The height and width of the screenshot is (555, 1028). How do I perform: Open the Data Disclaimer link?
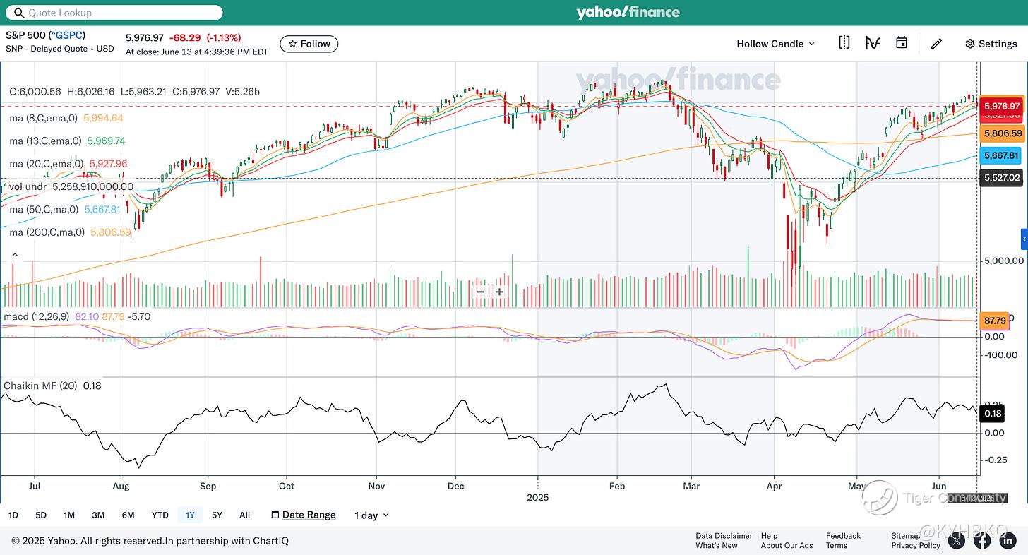(724, 536)
